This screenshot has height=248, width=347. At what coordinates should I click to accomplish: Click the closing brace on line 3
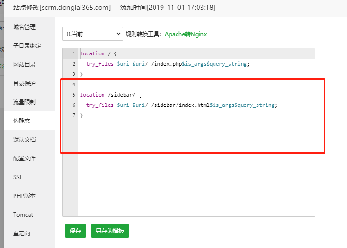point(81,74)
